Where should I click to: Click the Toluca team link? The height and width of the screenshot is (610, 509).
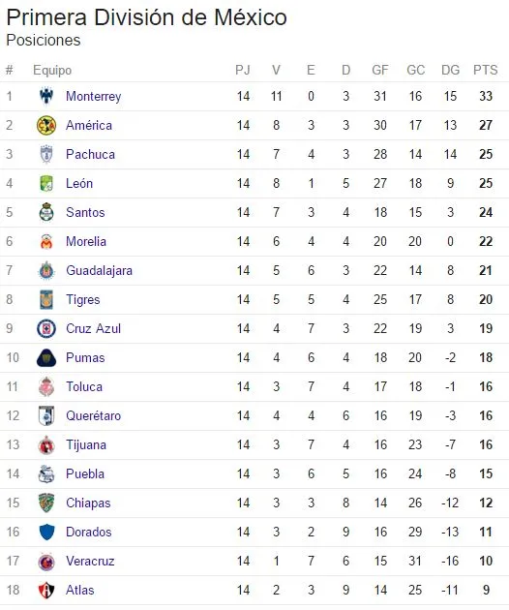(84, 386)
